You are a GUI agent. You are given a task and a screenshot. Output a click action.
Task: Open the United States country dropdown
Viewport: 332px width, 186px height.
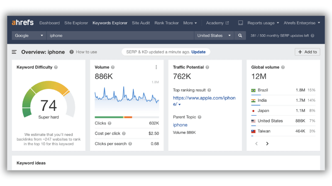click(x=214, y=36)
